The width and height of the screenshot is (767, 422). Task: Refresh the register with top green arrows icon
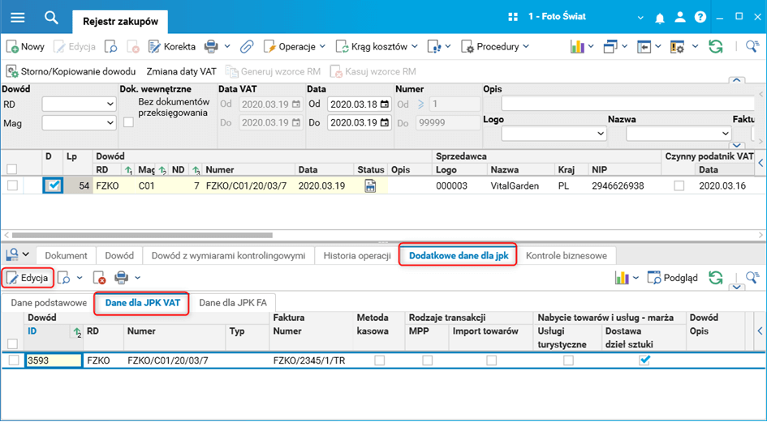click(x=716, y=47)
